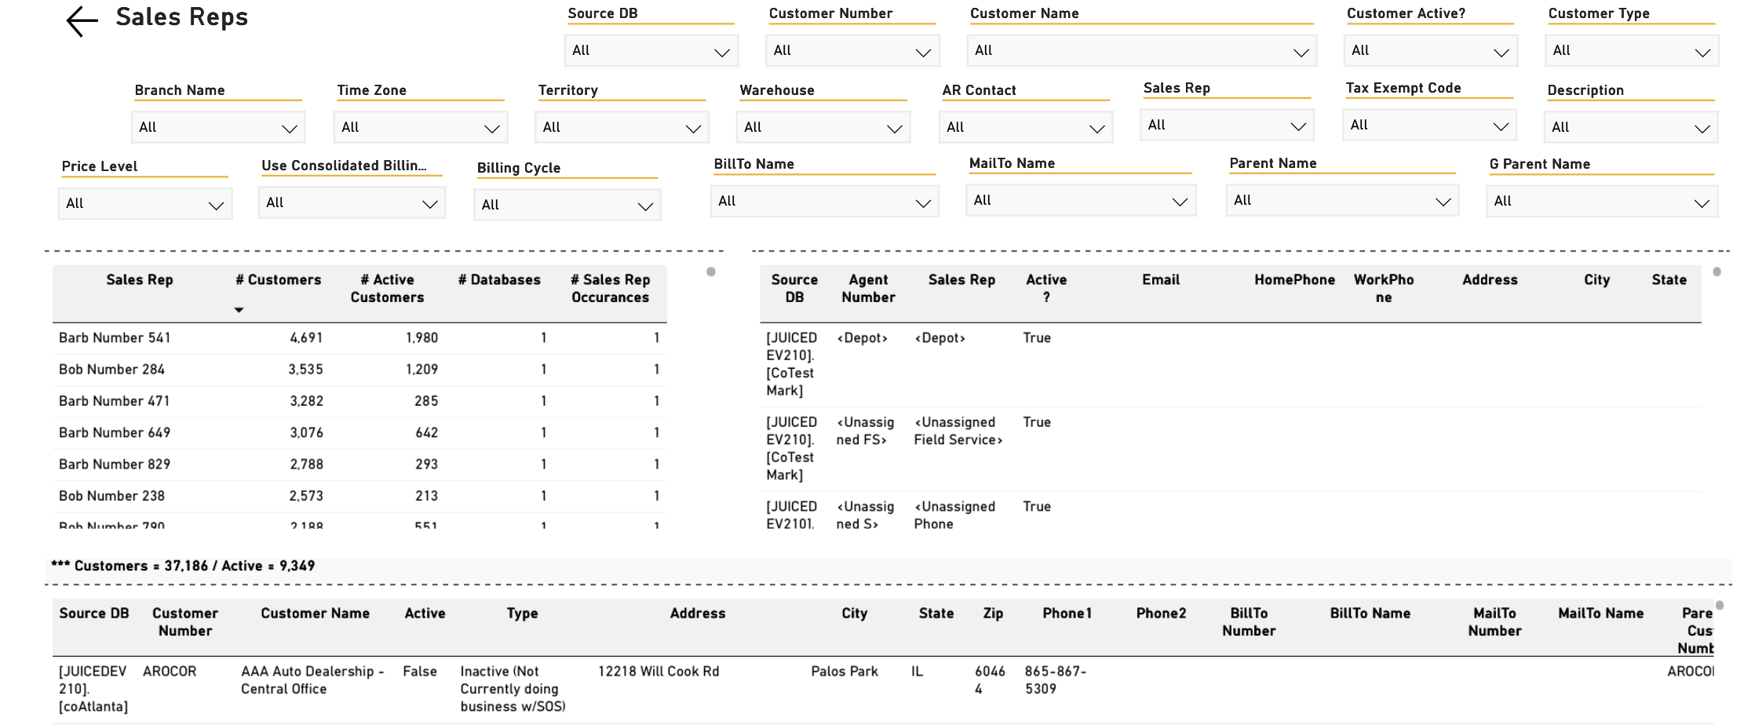Click the customer table scroll handle
Screen dimensions: 1744x725
coord(1719,606)
